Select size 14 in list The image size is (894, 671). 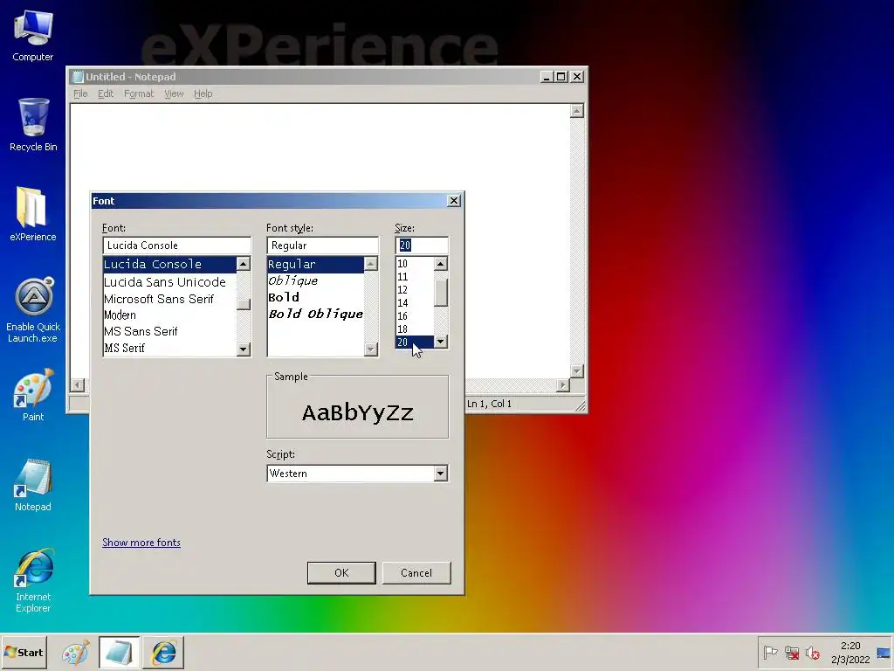click(x=415, y=303)
